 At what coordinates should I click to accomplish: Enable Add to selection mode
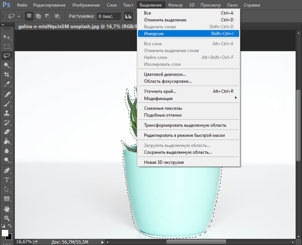coord(38,16)
